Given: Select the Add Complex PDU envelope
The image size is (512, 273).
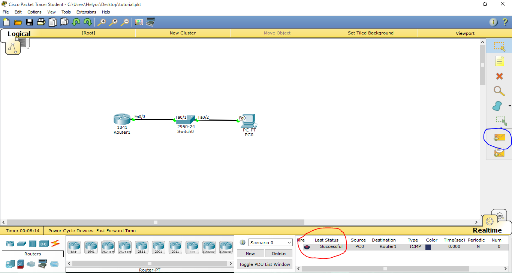Looking at the screenshot, I should 499,152.
